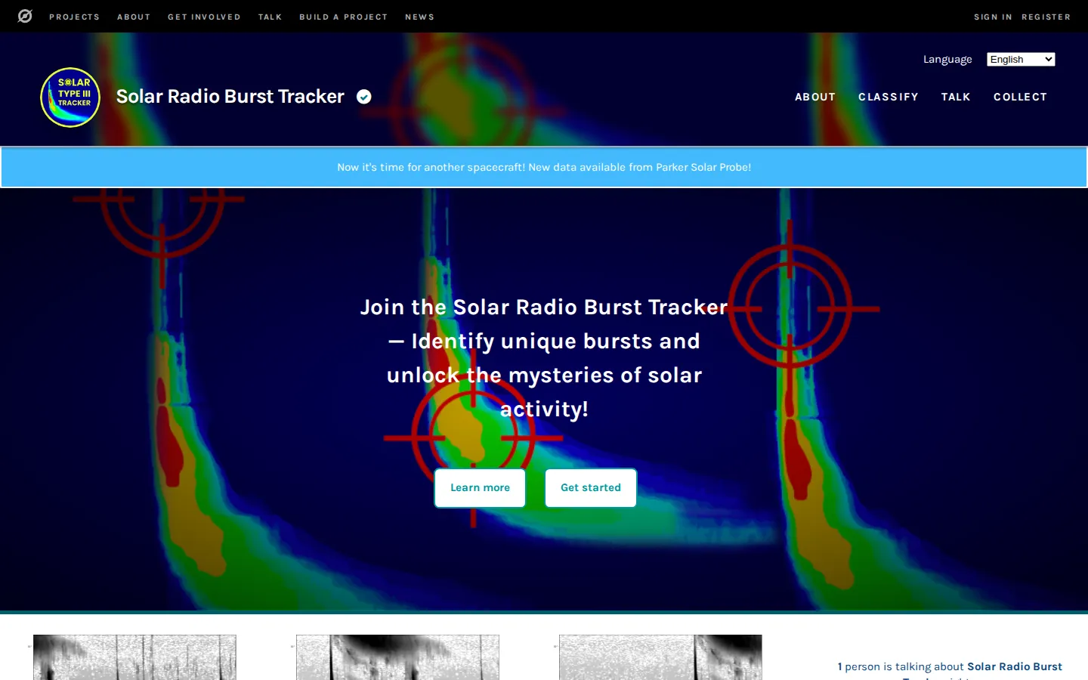The width and height of the screenshot is (1088, 680).
Task: Click the Learn more button
Action: pos(480,488)
